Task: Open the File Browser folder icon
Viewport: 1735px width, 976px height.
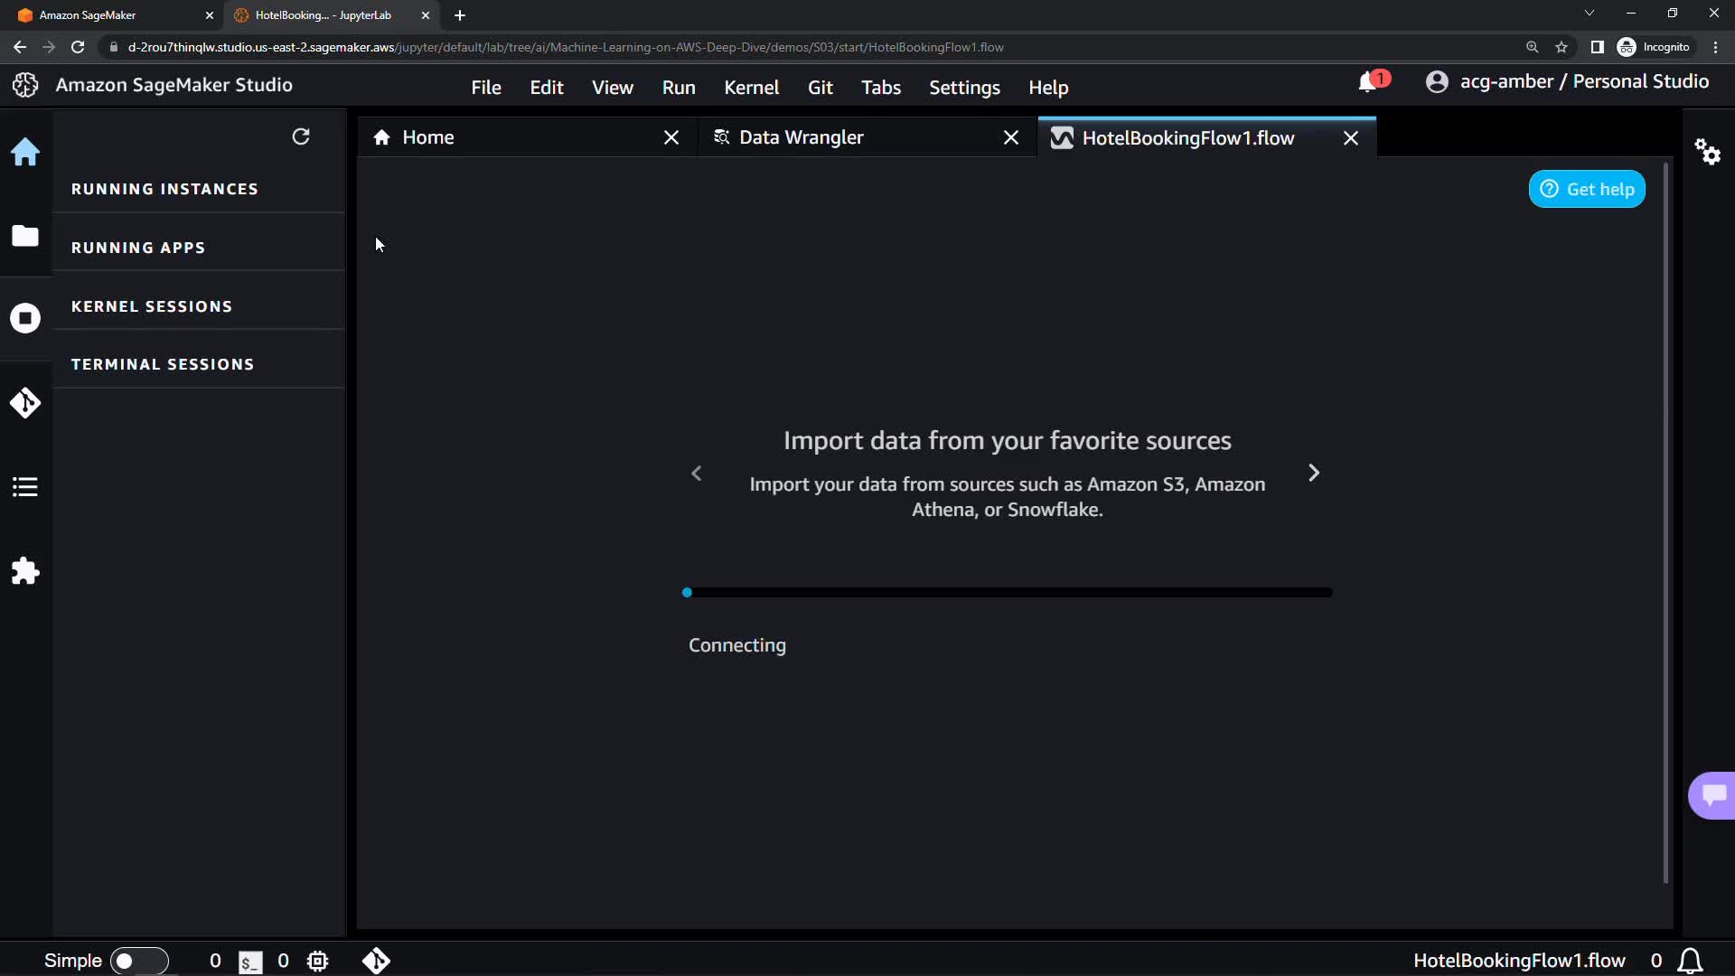Action: 25,236
